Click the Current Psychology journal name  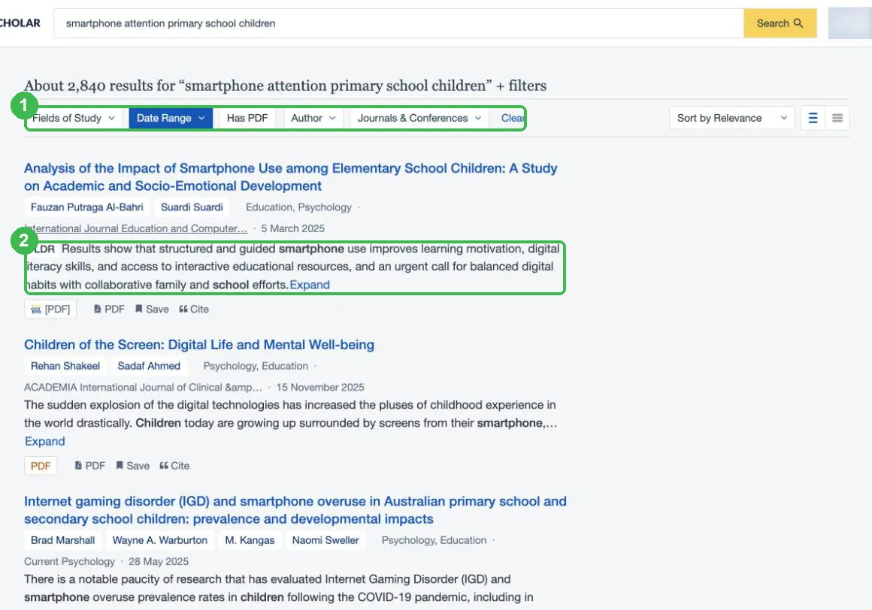click(69, 561)
